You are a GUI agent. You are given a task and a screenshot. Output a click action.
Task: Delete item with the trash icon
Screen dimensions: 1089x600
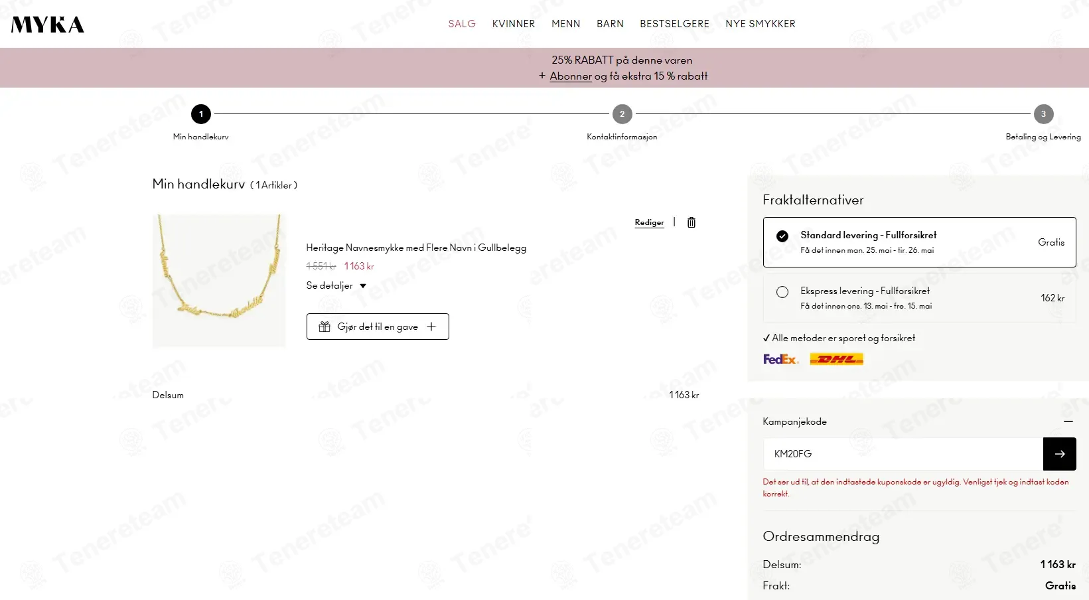coord(691,222)
